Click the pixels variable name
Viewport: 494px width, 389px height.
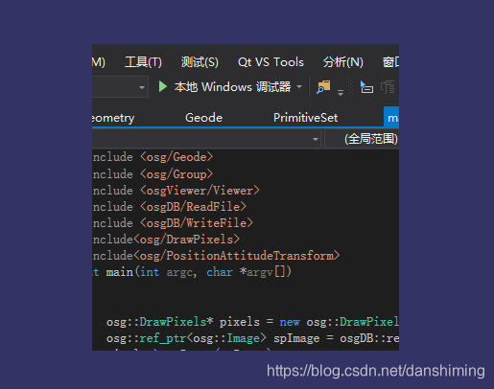coord(240,322)
